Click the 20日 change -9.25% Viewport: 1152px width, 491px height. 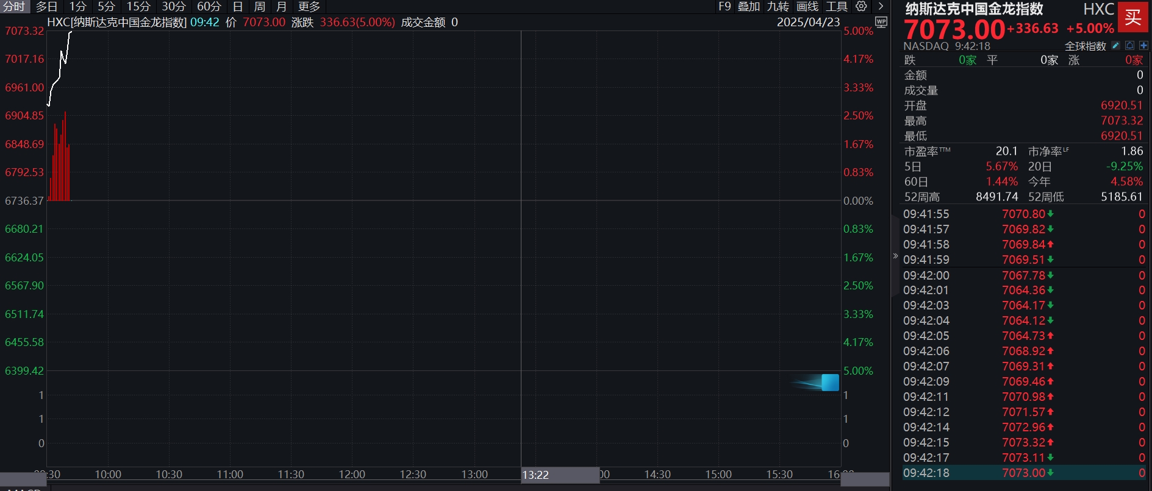pos(1125,166)
